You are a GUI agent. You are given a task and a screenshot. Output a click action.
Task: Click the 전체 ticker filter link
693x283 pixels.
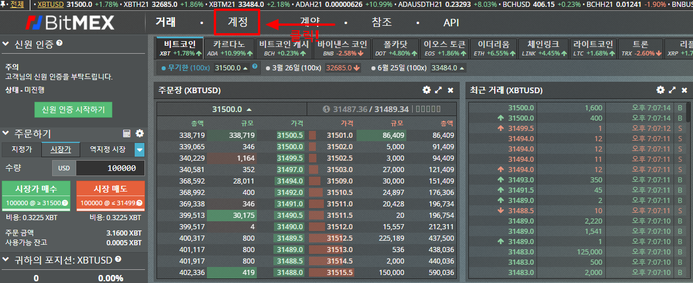click(x=17, y=5)
